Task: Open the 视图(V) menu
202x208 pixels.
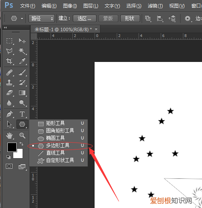Action: [177, 6]
